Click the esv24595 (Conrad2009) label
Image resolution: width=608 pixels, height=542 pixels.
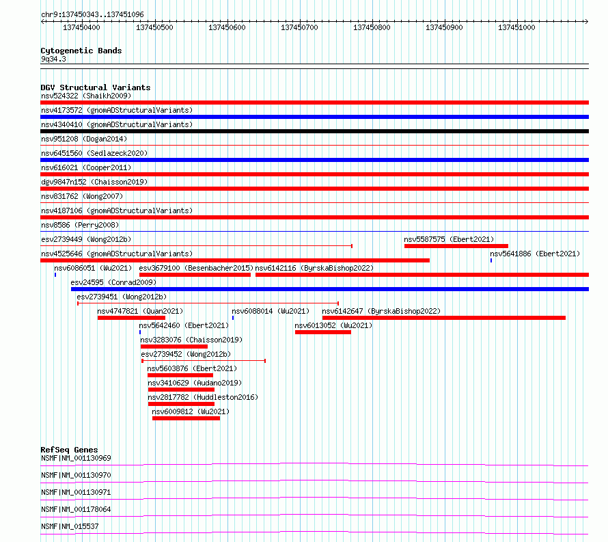[113, 282]
